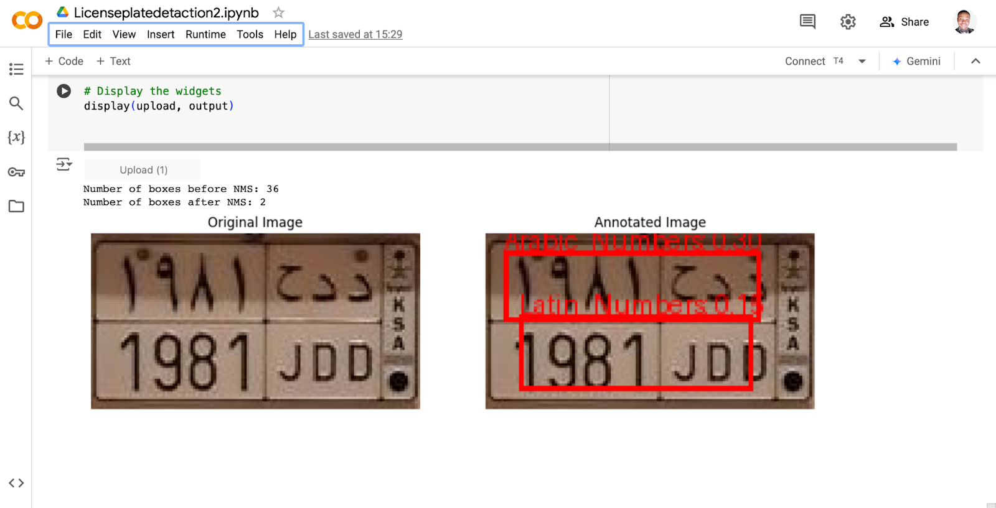The height and width of the screenshot is (508, 996).
Task: Open the comments panel
Action: pos(807,22)
